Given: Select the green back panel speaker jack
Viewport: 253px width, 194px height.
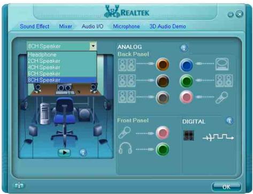Looking at the screenshot, I should [186, 81].
